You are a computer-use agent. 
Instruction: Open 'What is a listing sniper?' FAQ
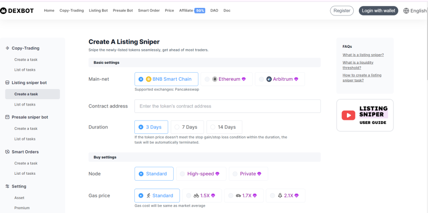pos(363,55)
